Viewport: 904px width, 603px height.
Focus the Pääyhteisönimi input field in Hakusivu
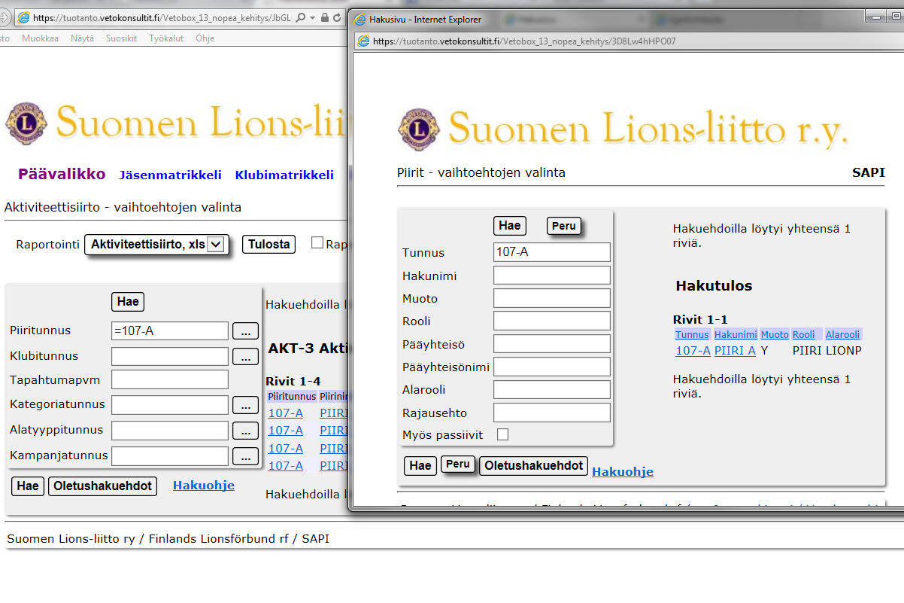pyautogui.click(x=552, y=367)
